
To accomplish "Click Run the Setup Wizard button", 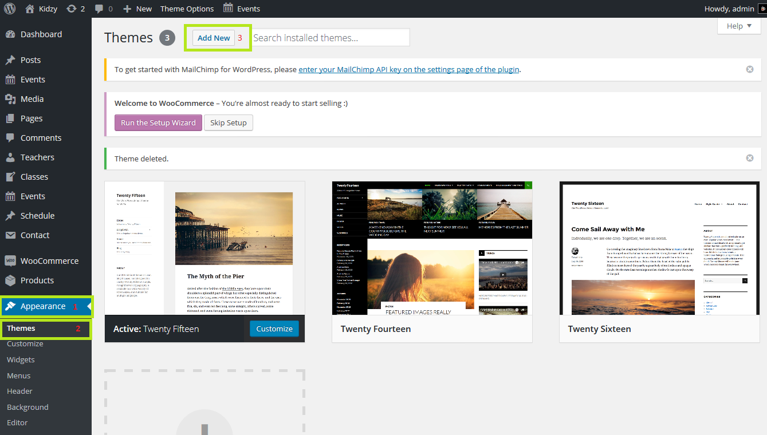I will click(158, 122).
